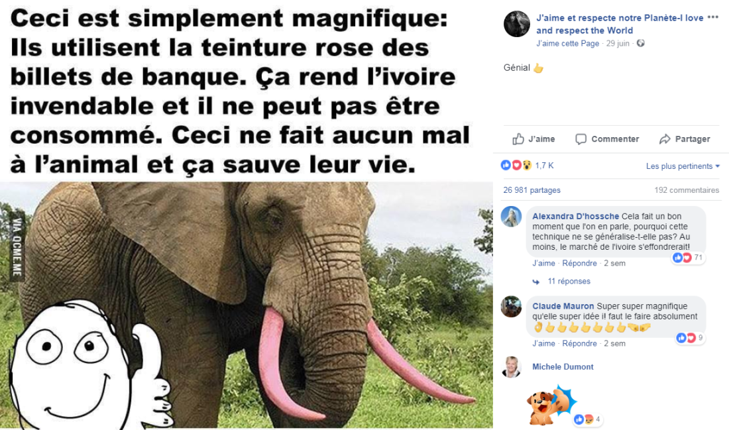Click Alexandra D'hossche's avatar
This screenshot has height=430, width=729.
(511, 217)
